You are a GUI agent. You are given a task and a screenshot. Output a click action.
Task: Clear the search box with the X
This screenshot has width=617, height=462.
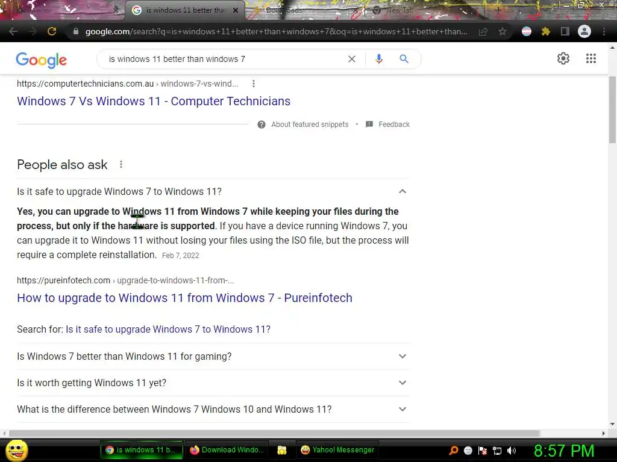(352, 59)
